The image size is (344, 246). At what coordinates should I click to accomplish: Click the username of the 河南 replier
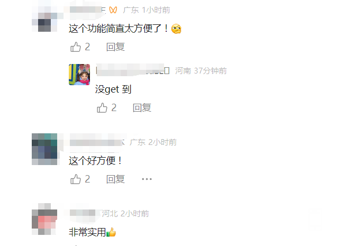(132, 70)
